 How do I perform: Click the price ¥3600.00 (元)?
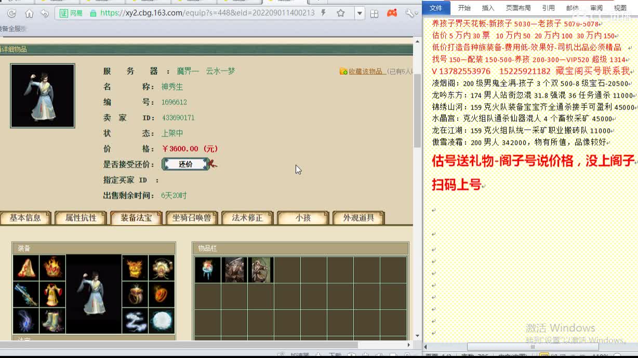(x=190, y=149)
